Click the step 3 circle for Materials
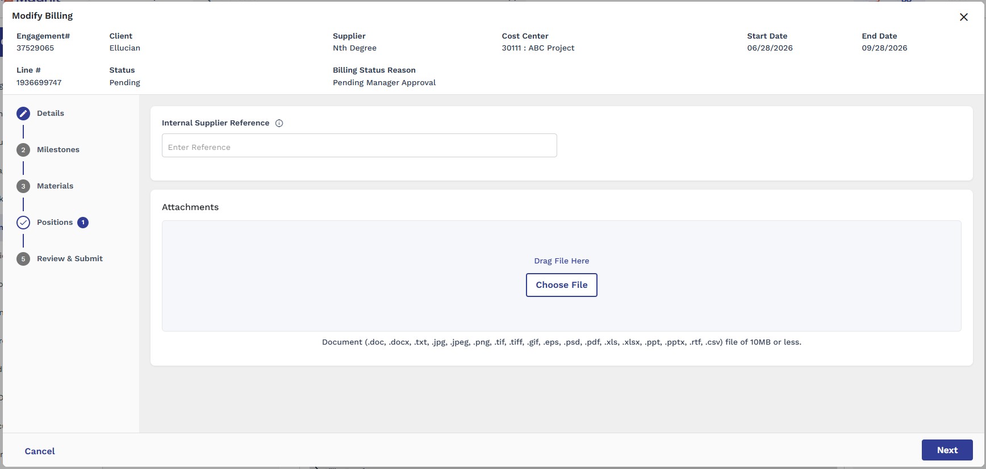Viewport: 986px width, 469px height. coord(23,186)
